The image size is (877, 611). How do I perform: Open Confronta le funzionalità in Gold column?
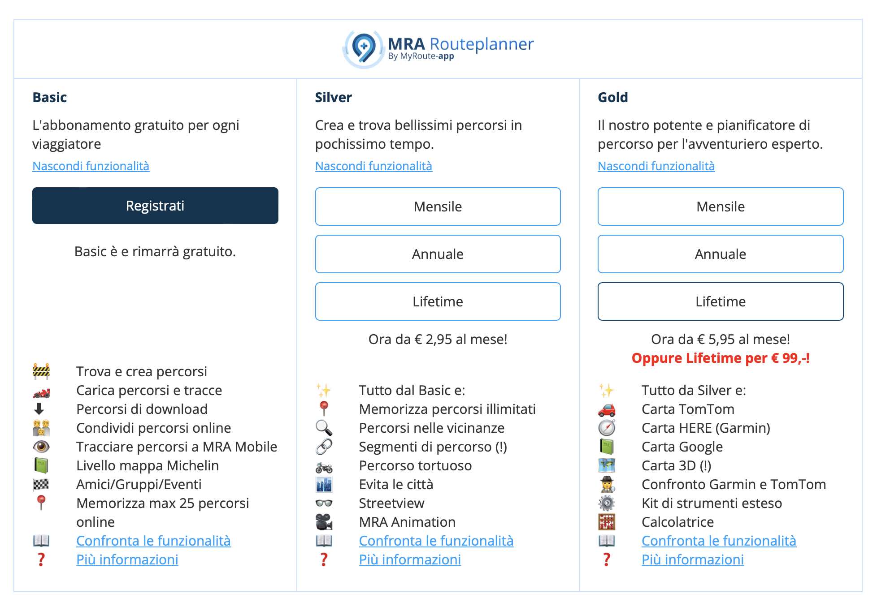pos(719,541)
